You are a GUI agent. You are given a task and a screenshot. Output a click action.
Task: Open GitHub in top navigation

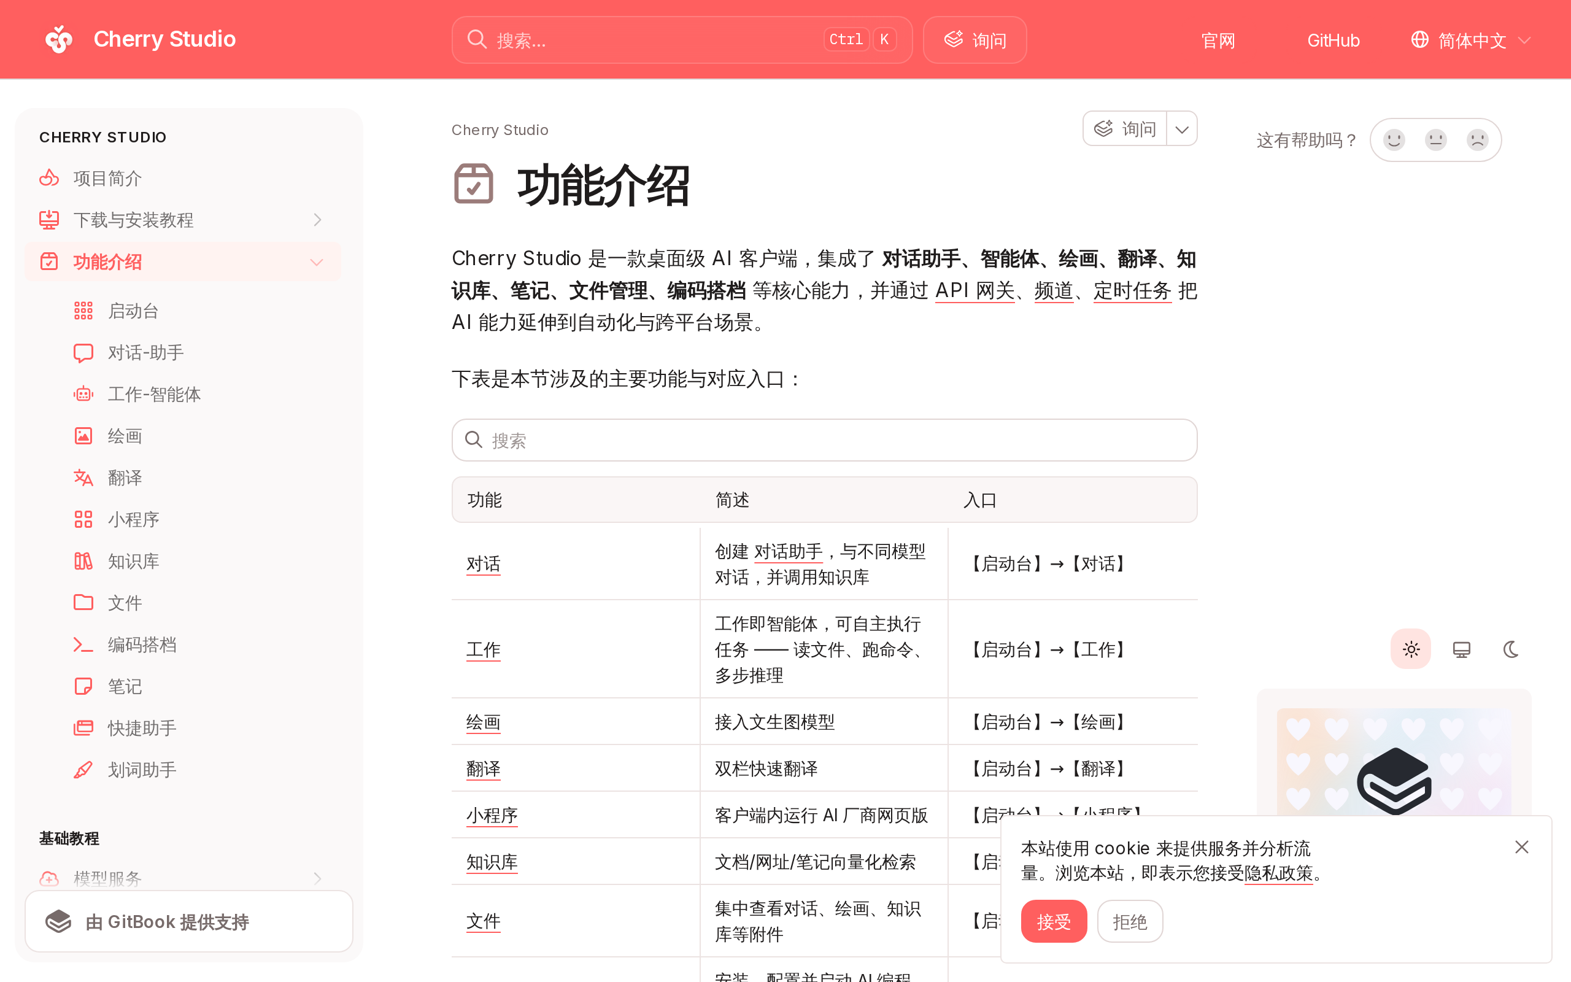(1333, 41)
